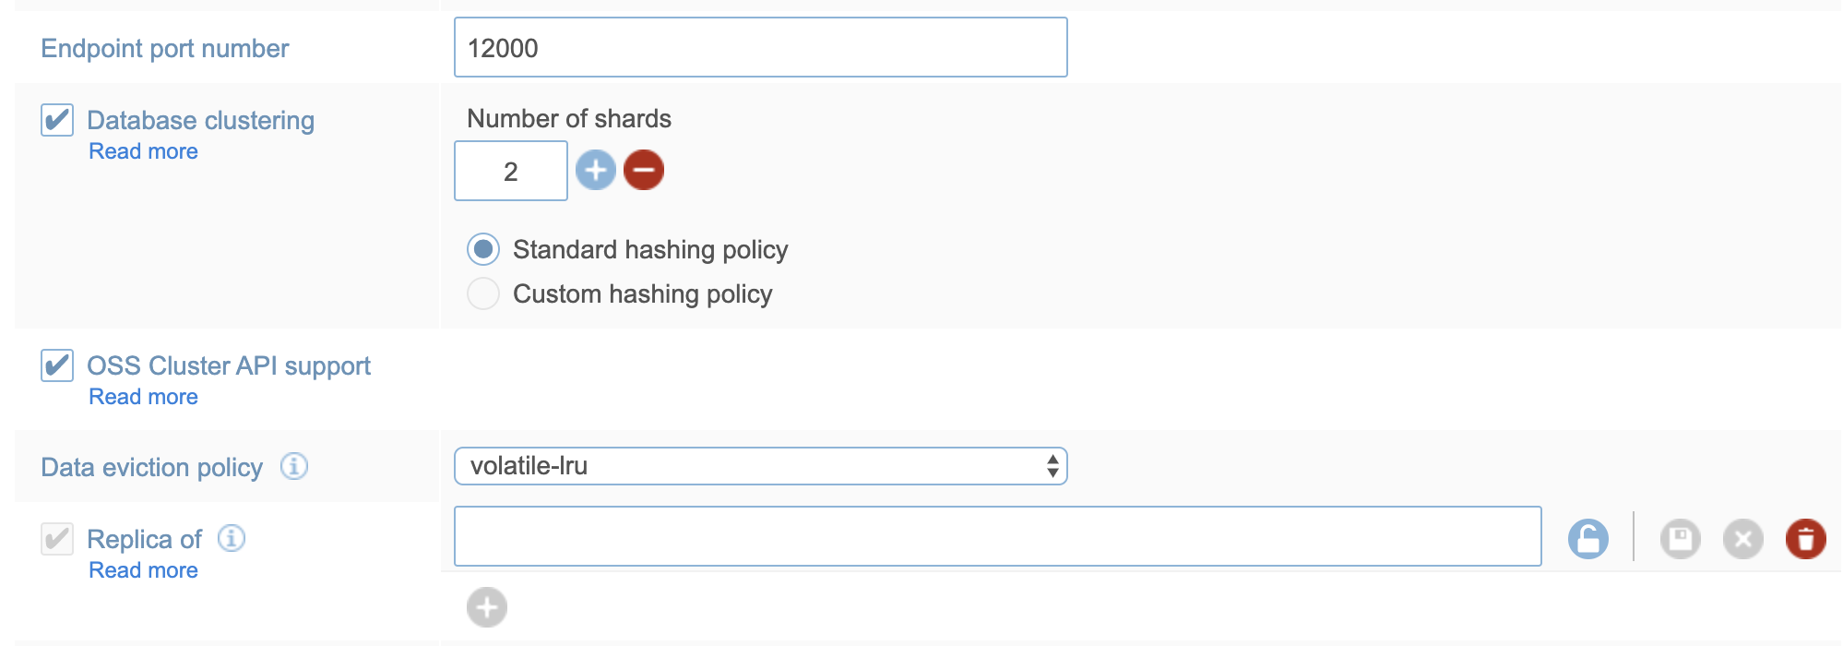Image resolution: width=1843 pixels, height=646 pixels.
Task: Choose Custom hashing policy radio button
Action: point(483,293)
